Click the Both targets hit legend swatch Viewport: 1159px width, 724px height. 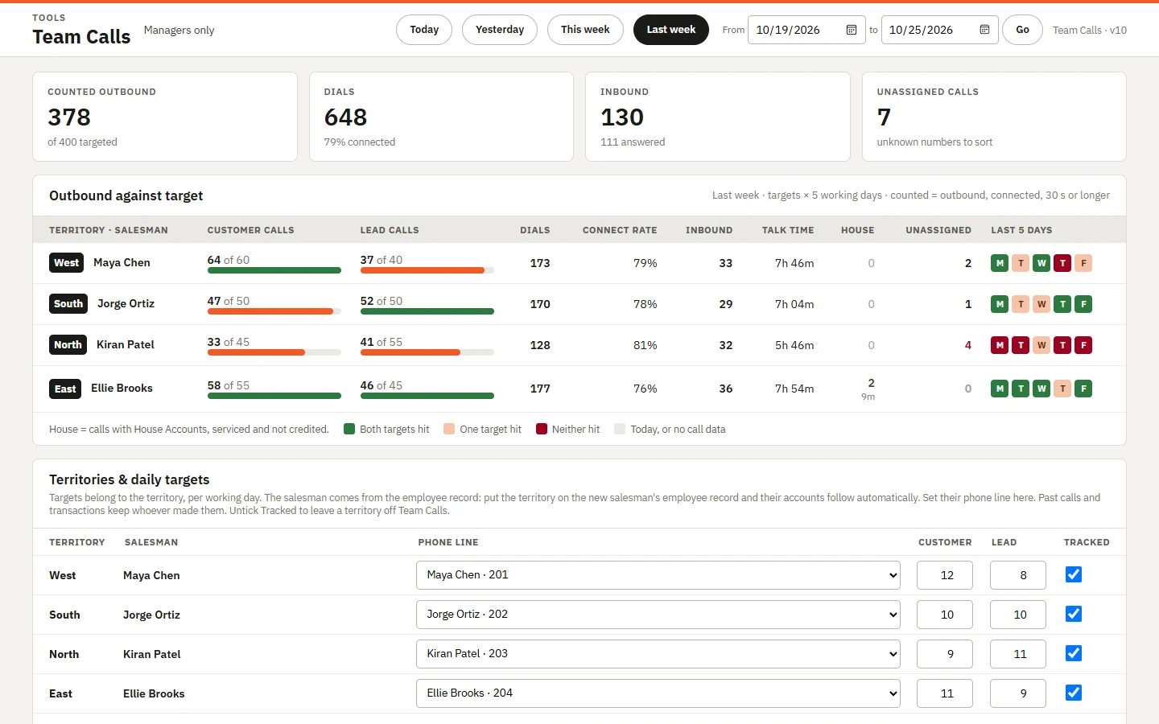349,429
